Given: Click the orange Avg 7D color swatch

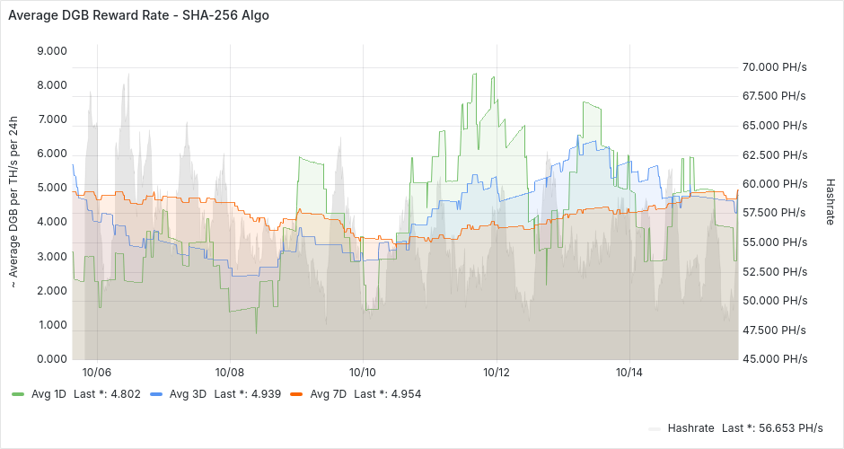Looking at the screenshot, I should [296, 394].
